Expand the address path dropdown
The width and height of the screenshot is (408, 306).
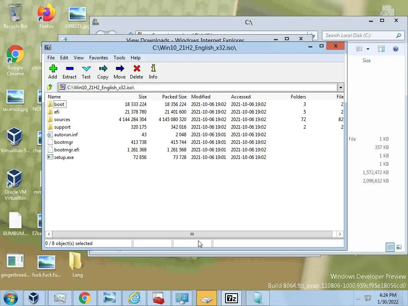tap(341, 87)
